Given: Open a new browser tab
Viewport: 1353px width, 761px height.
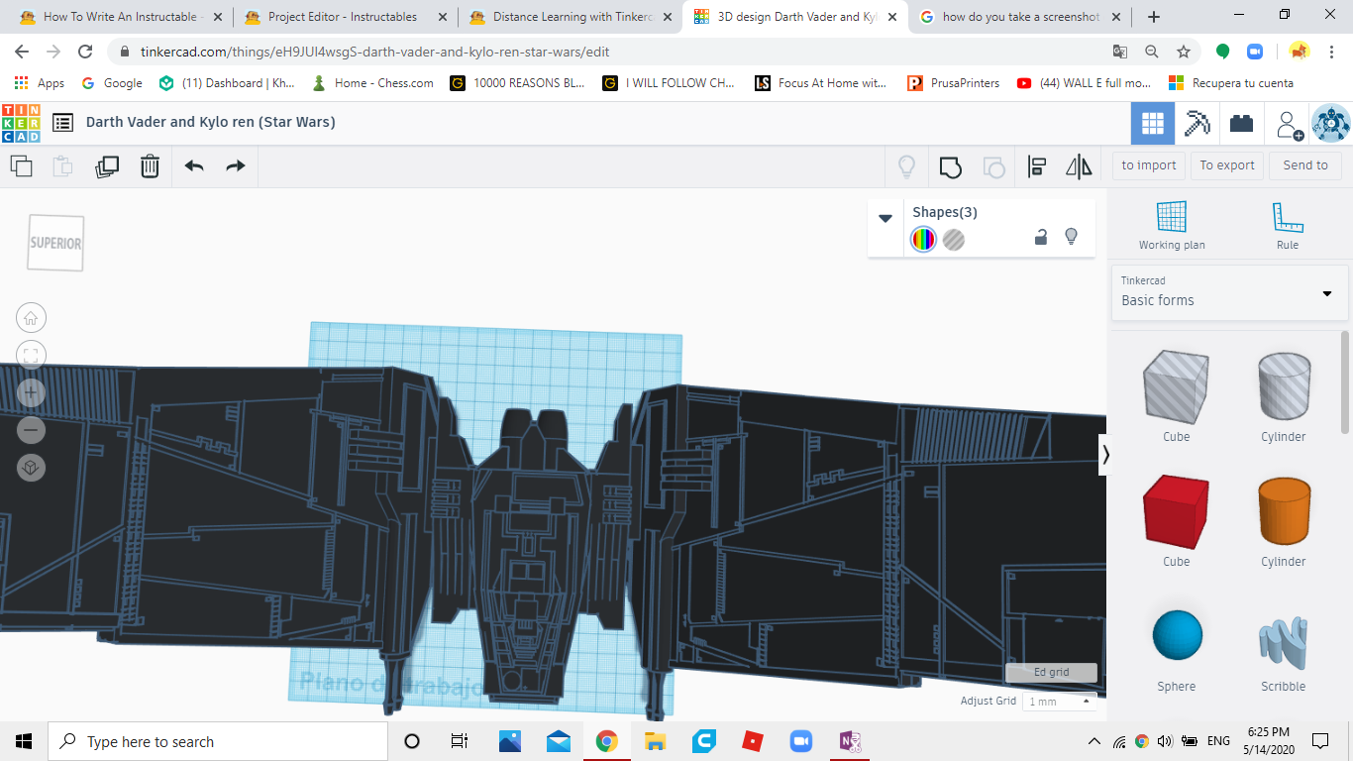Looking at the screenshot, I should (x=1154, y=17).
